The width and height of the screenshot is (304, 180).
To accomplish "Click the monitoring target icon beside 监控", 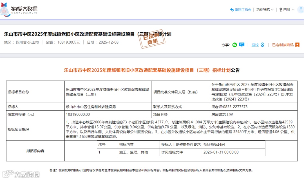I will click(263, 45).
